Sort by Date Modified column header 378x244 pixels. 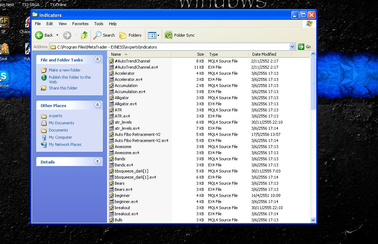pyautogui.click(x=270, y=54)
